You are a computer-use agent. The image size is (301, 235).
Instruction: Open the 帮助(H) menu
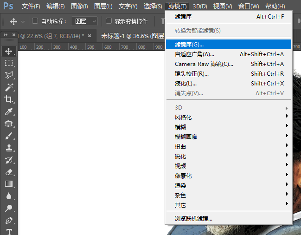click(275, 7)
